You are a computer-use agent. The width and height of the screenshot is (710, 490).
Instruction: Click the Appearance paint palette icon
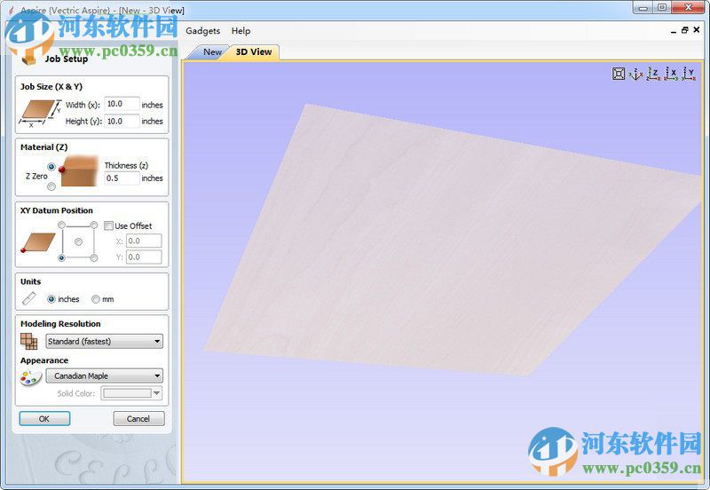coord(31,377)
